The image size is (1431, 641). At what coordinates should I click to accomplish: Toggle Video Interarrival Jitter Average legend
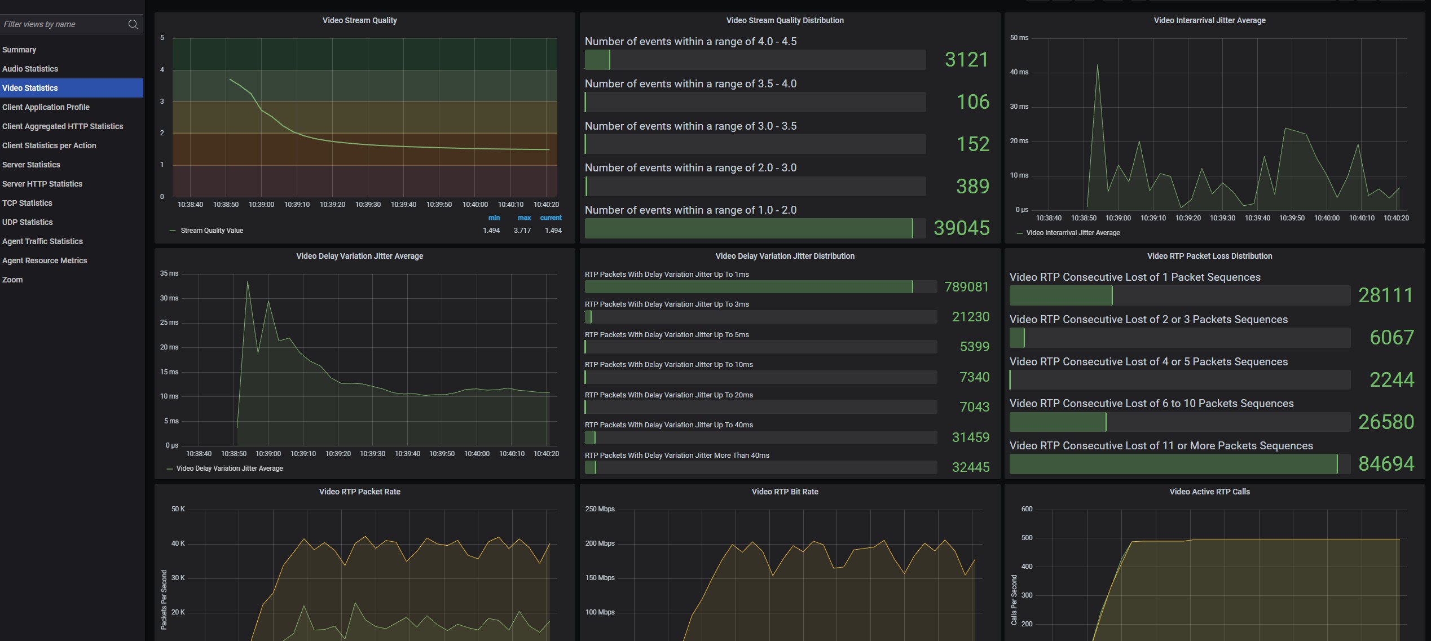(1072, 233)
